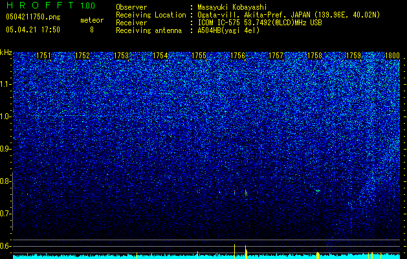Click the tallest yellow spike in the power strip
The width and height of the screenshot is (407, 259).
tap(235, 251)
